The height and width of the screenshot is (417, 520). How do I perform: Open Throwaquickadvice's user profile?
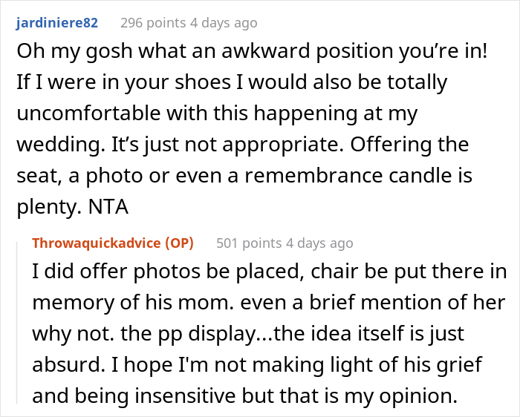(100, 243)
